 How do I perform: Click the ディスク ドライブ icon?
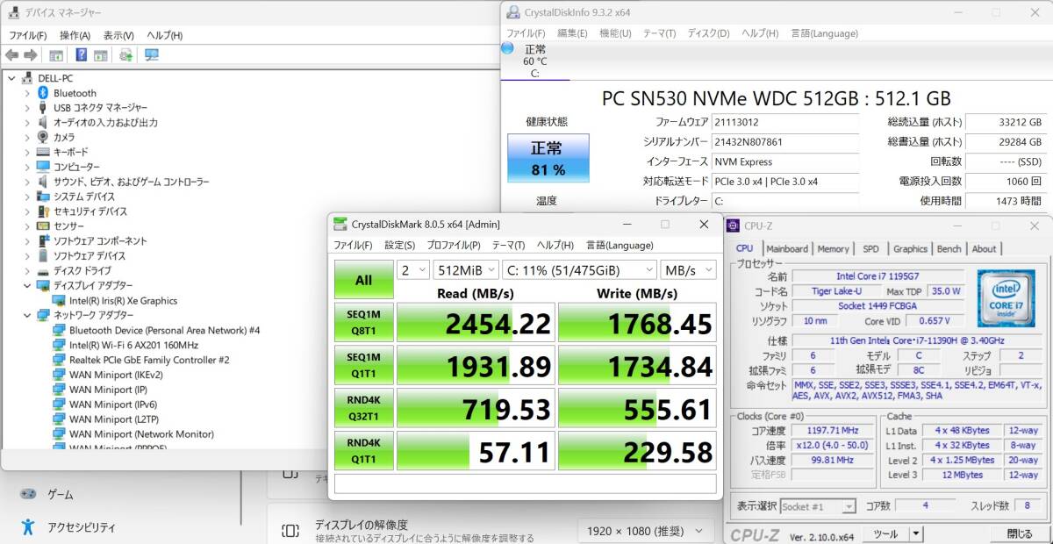(x=43, y=271)
